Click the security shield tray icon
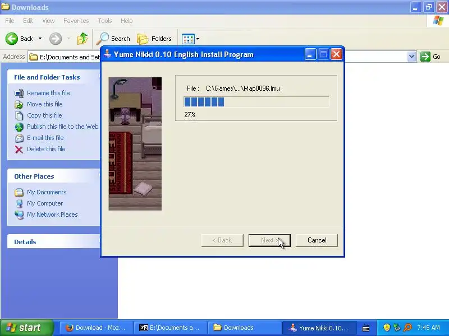 coord(387,328)
